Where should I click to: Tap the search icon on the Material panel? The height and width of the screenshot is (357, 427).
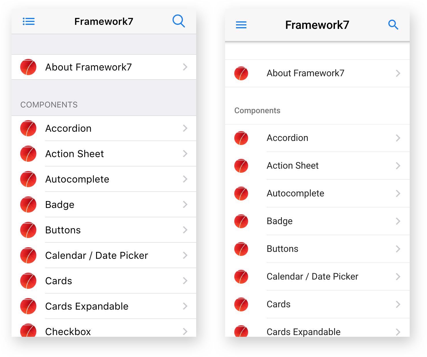point(394,25)
